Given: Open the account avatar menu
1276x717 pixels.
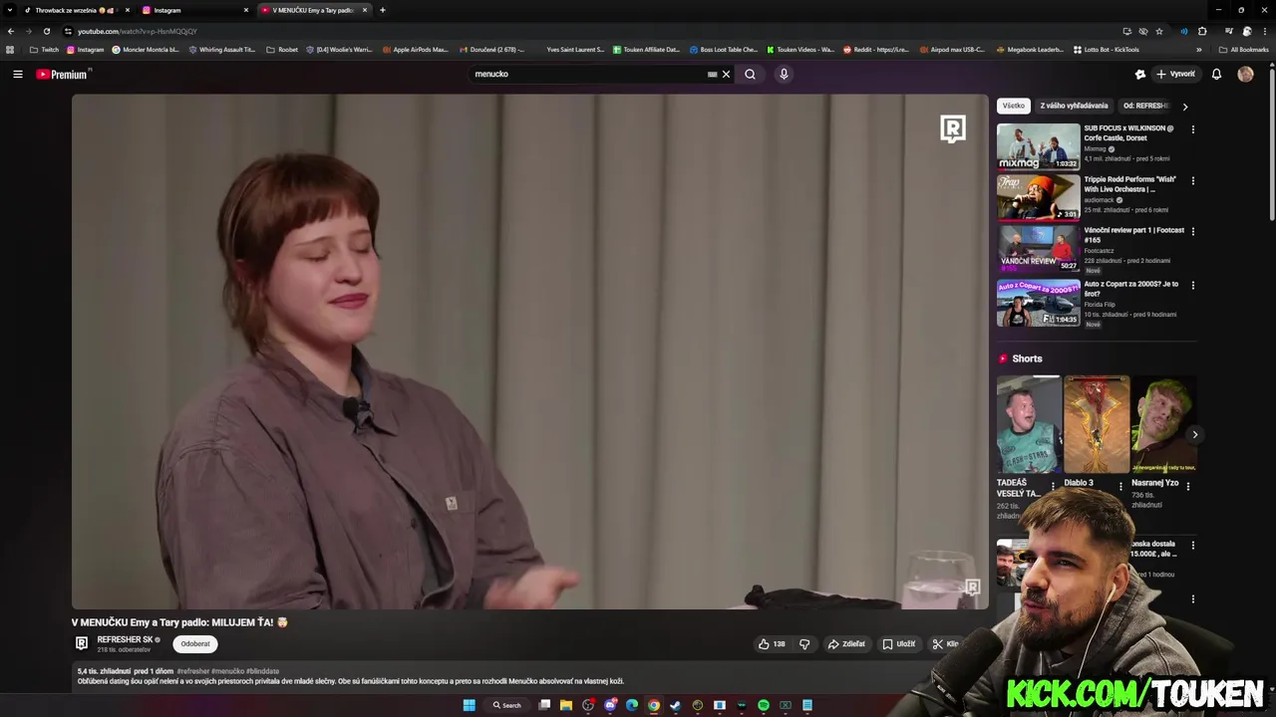Looking at the screenshot, I should click(x=1245, y=74).
